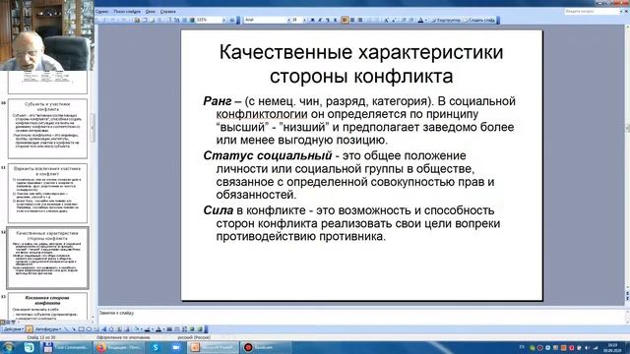Click the paragraph starting with Ранг
The image size is (630, 354).
(x=359, y=120)
